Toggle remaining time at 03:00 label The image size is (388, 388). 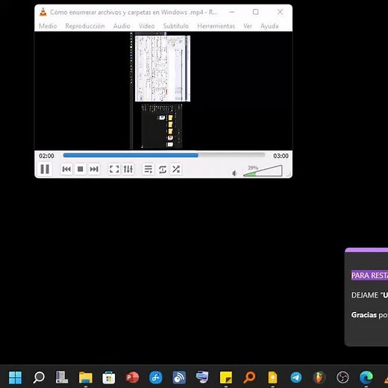281,156
